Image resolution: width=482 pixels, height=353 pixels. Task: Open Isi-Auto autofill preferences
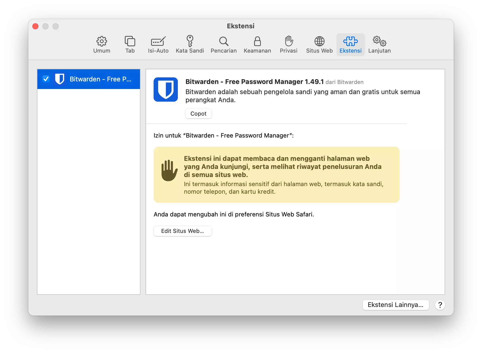click(158, 44)
